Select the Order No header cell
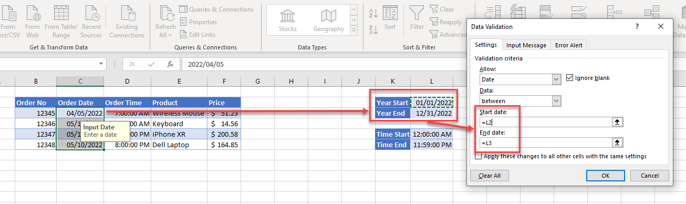686x204 pixels. (35, 103)
